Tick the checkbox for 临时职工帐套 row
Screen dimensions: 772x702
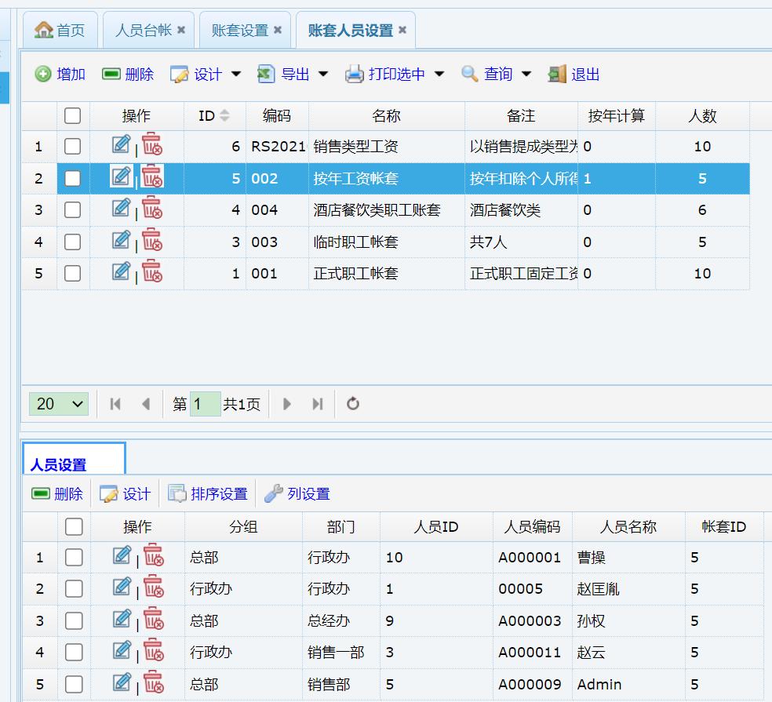(x=72, y=242)
